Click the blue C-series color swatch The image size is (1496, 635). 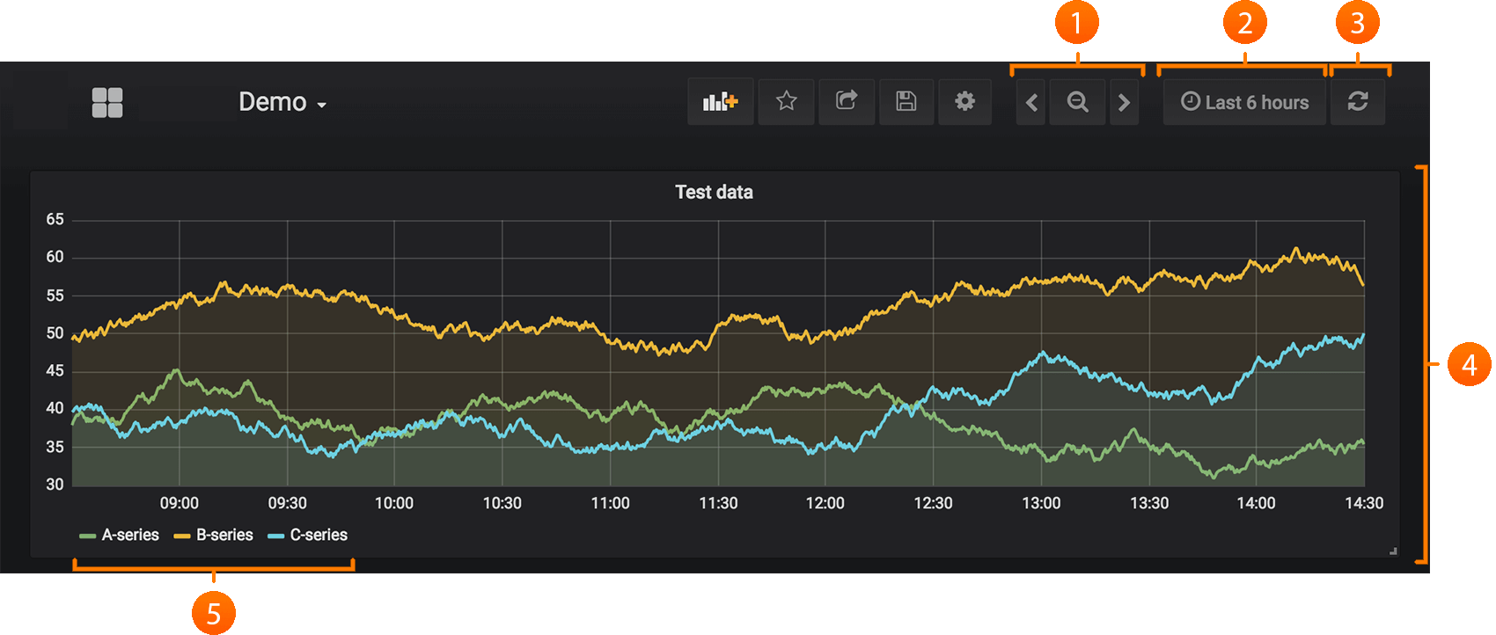click(x=276, y=536)
